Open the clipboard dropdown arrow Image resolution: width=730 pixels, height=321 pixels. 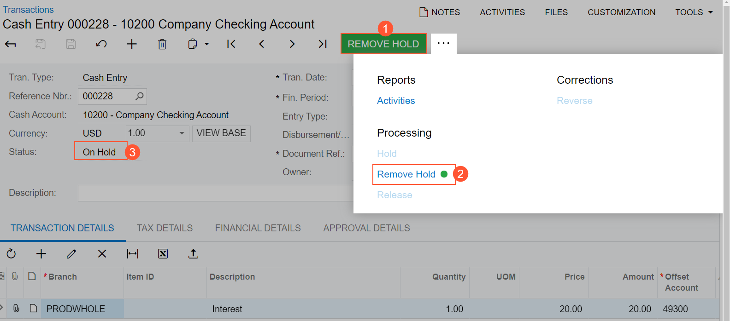pos(207,44)
